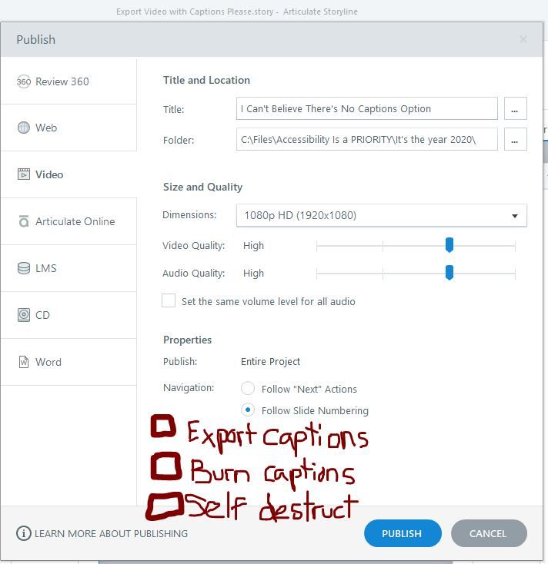Select the CD publish option

[x=68, y=315]
